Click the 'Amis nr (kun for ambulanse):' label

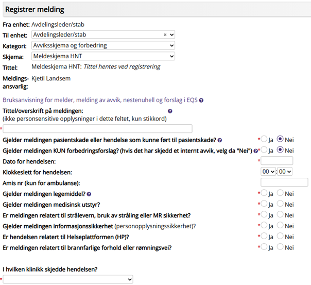(41, 183)
